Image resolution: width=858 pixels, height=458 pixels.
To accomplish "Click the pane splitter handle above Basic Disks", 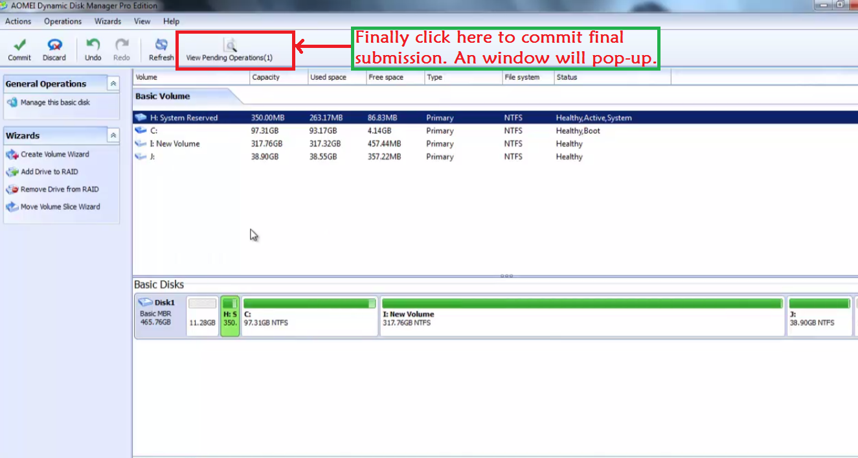I will 507,276.
